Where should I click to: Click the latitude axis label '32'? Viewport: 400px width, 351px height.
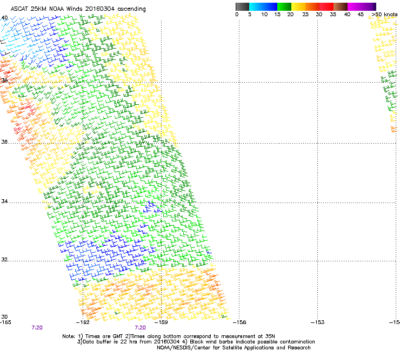pyautogui.click(x=4, y=260)
